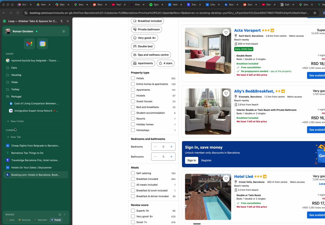
Task: Apply Private bathroom filter chip
Action: pyautogui.click(x=147, y=29)
